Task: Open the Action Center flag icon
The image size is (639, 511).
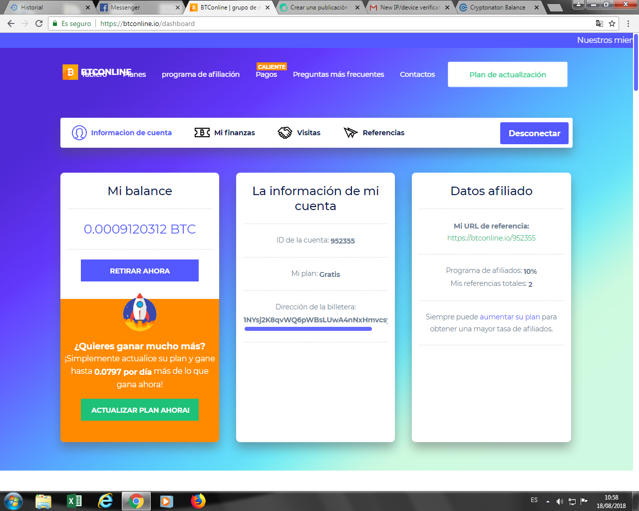Action: [584, 501]
